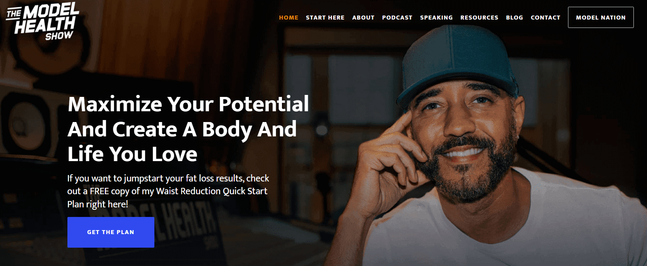Click the blue Get The Plan button
647x266 pixels.
click(111, 232)
